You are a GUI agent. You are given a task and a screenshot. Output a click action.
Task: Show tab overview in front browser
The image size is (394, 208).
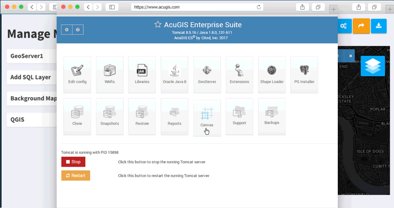pos(318,7)
